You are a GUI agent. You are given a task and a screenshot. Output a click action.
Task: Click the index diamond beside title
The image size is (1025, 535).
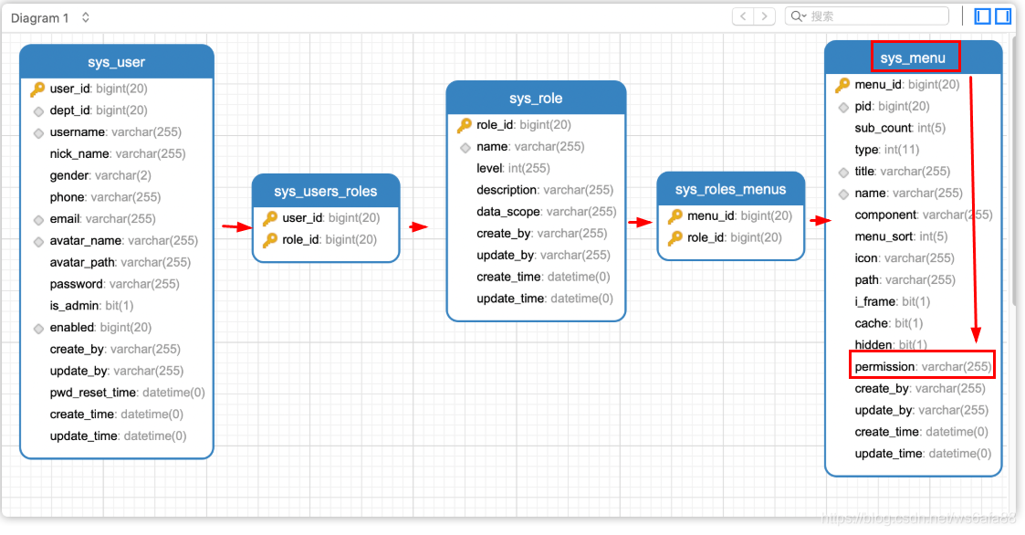(x=843, y=172)
